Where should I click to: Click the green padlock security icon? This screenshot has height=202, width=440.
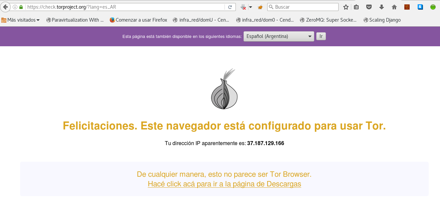tap(21, 7)
